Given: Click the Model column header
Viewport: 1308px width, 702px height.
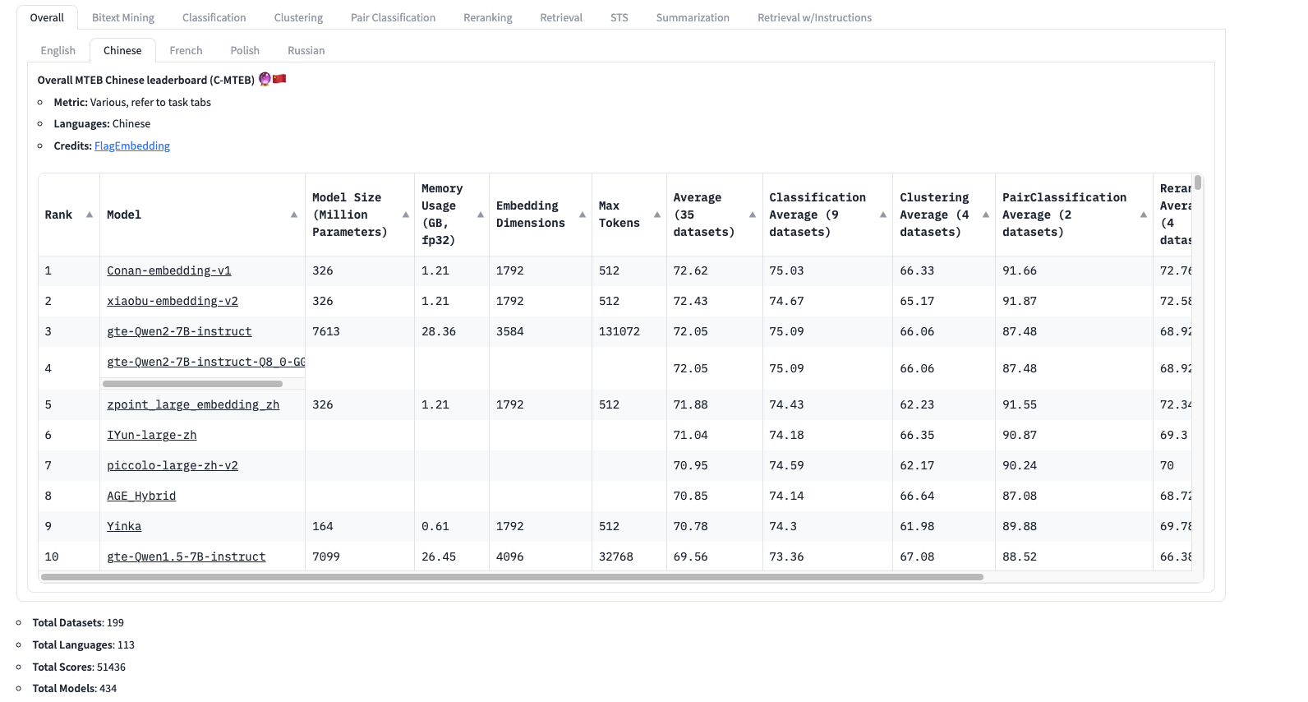Looking at the screenshot, I should pos(202,215).
